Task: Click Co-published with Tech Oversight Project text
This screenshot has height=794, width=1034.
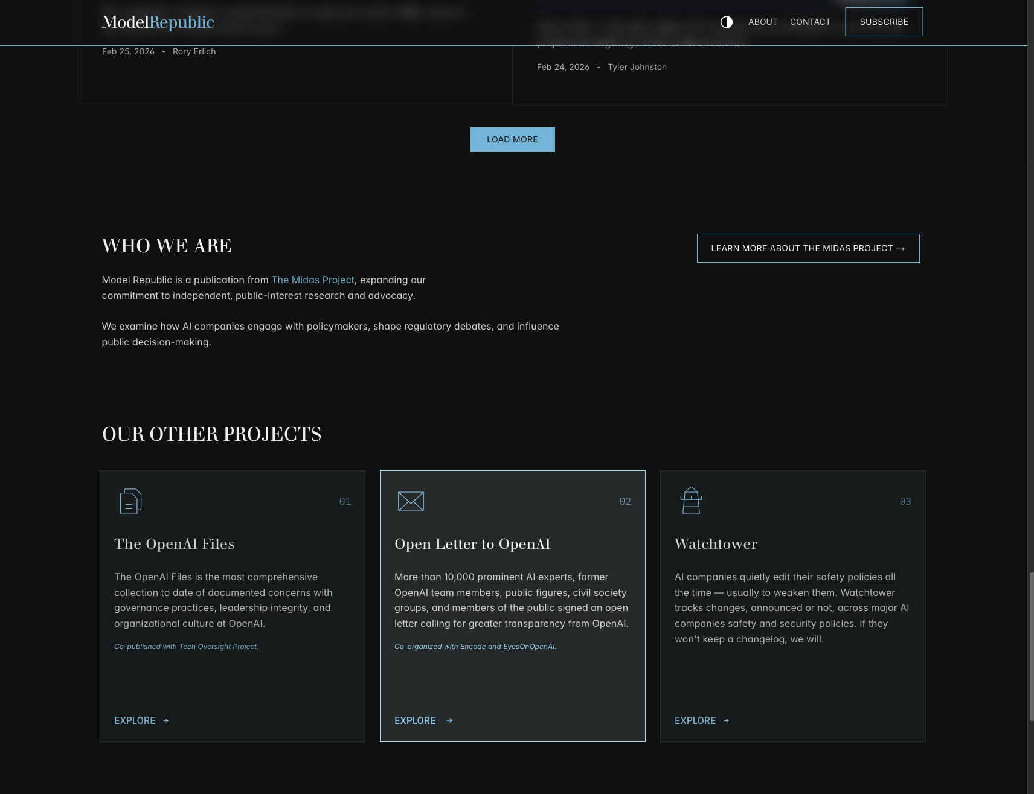Action: pos(187,647)
